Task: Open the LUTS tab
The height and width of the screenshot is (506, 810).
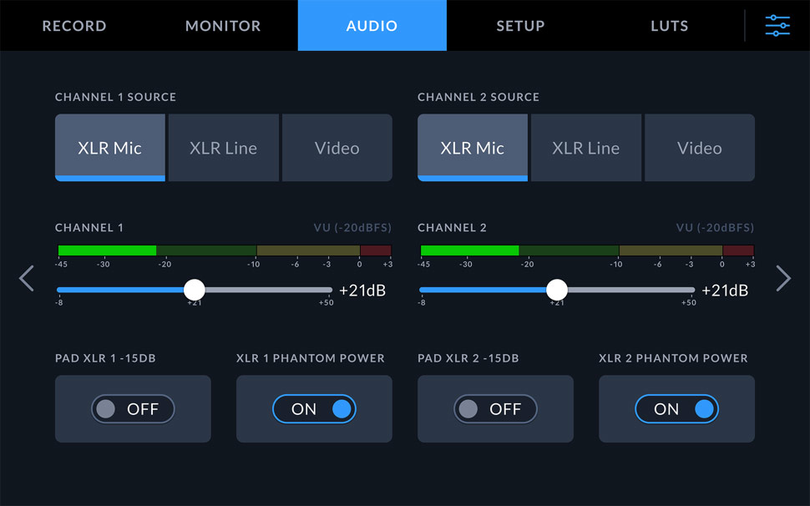Action: 668,25
